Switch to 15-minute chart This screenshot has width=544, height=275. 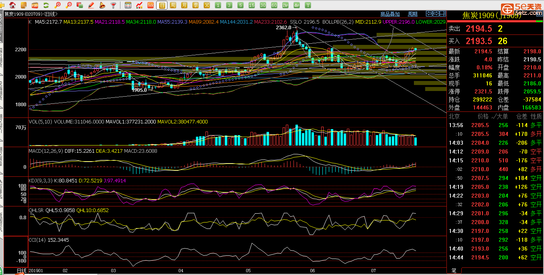(252, 5)
